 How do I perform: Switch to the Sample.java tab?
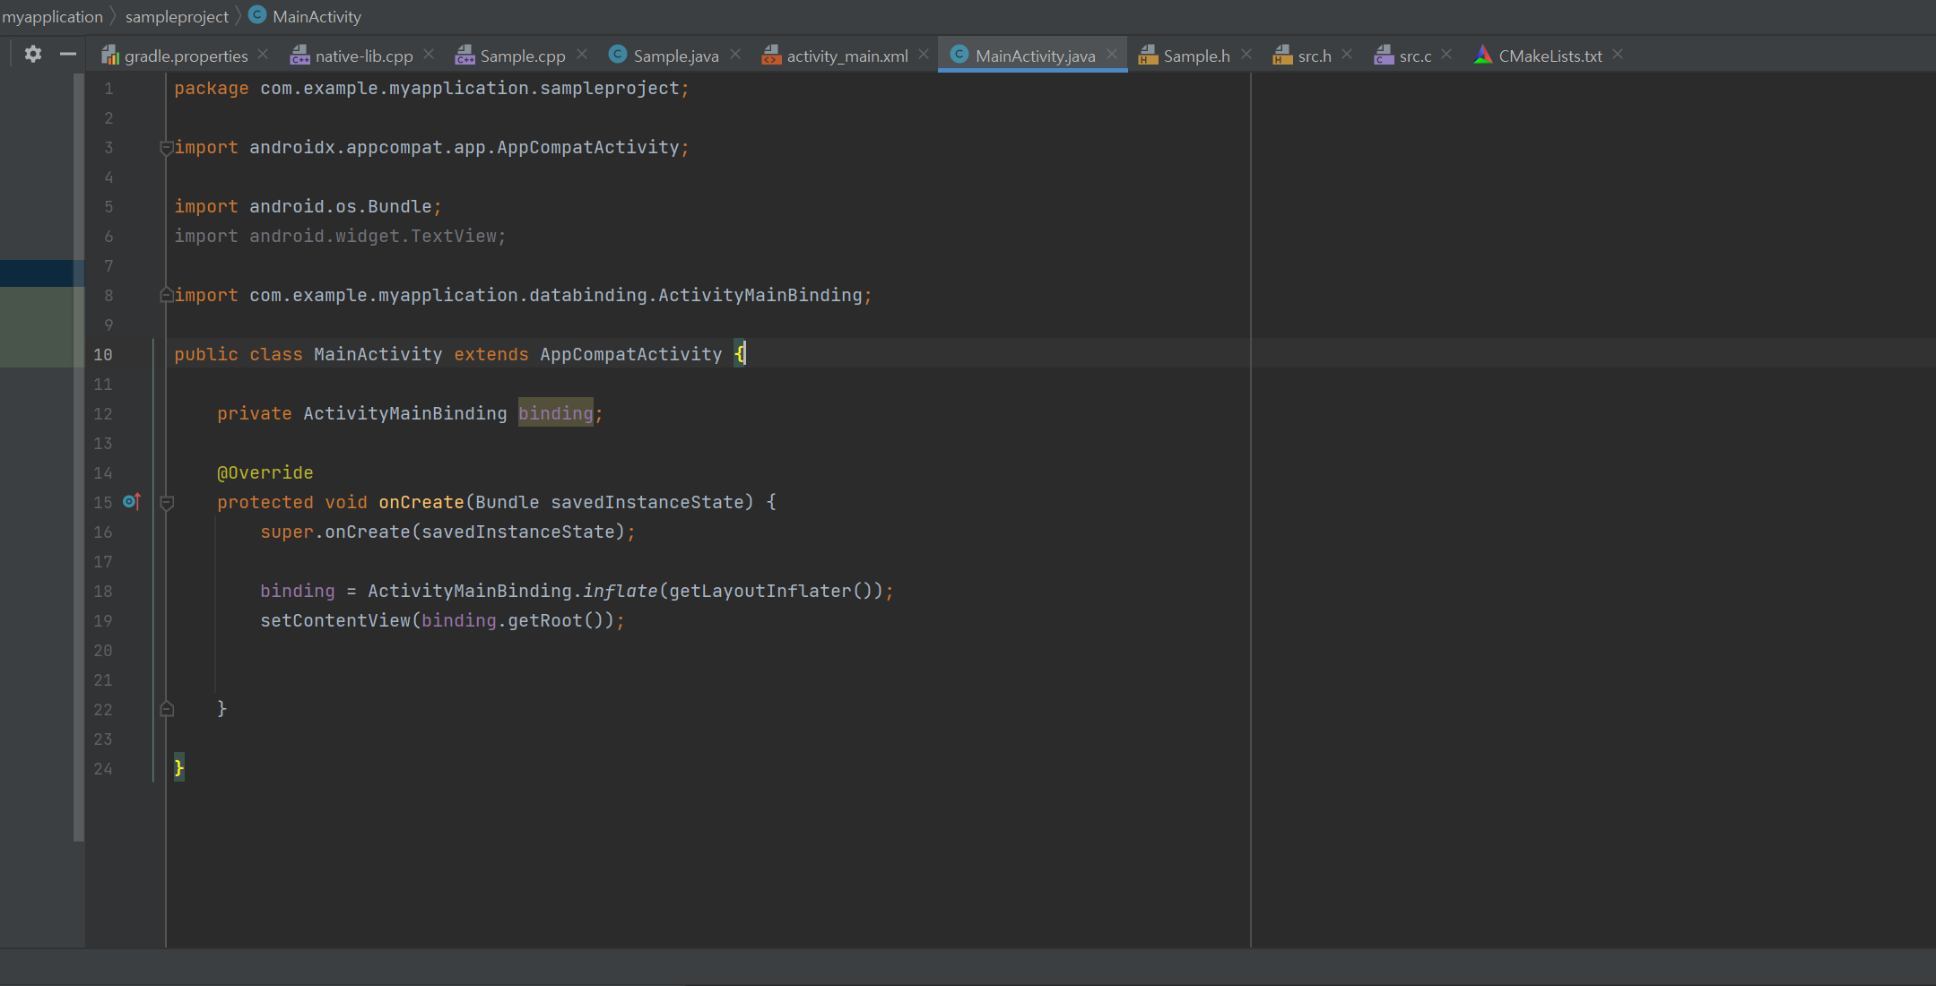pos(675,56)
